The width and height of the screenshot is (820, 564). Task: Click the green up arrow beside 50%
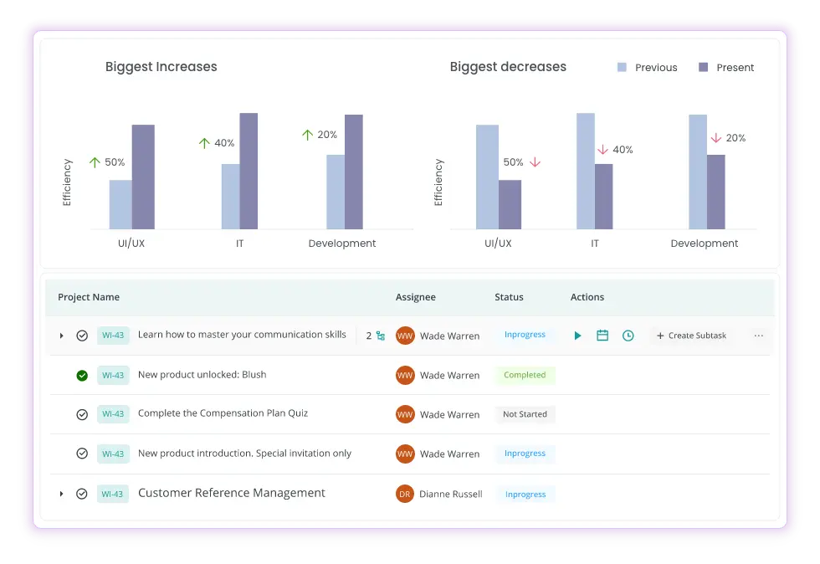(x=95, y=162)
